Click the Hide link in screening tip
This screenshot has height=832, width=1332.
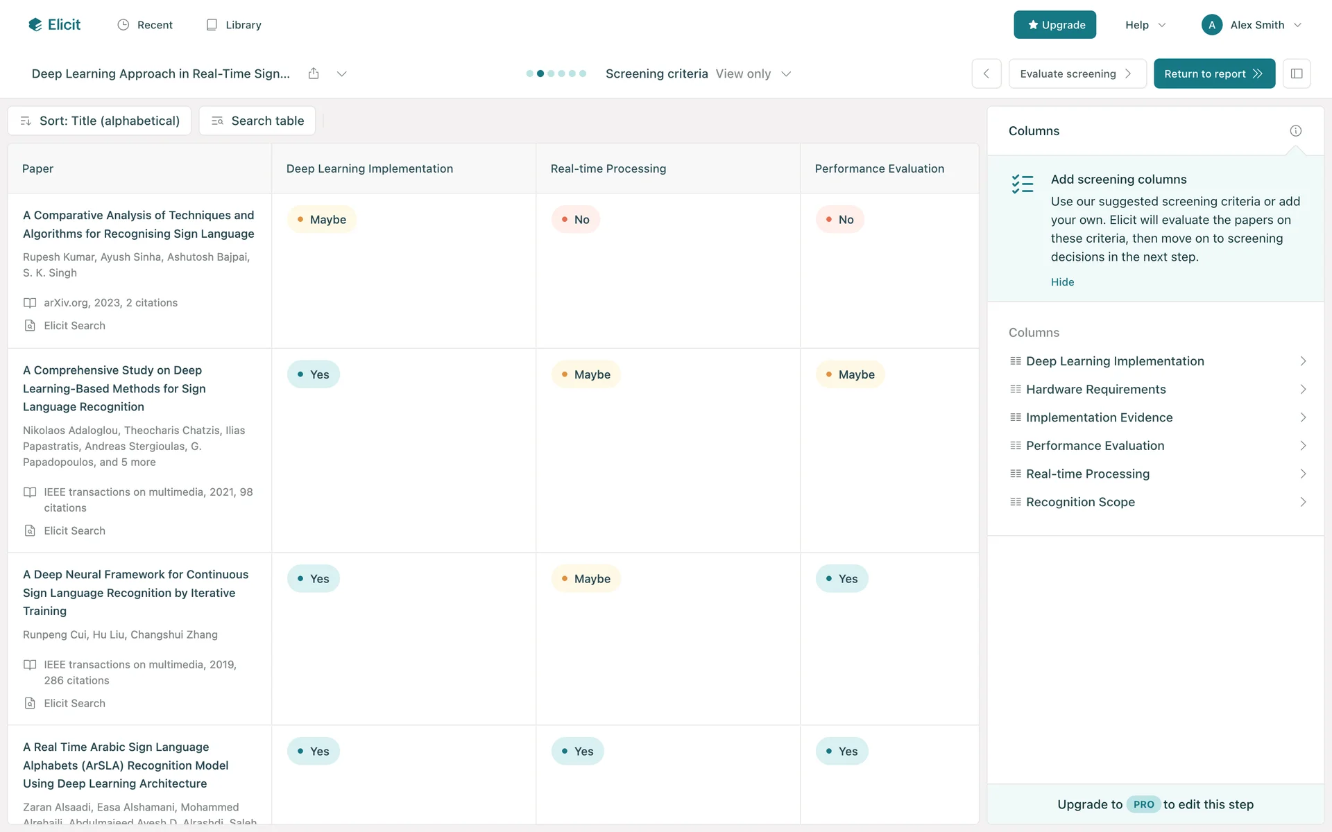tap(1062, 282)
